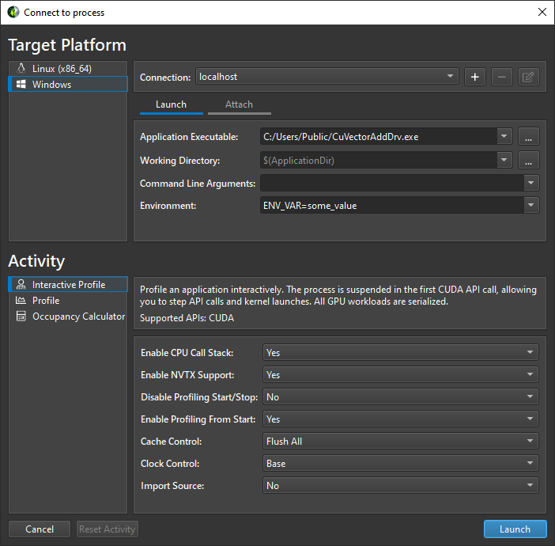This screenshot has width=555, height=546.
Task: Click the Profile chart icon
Action: tap(21, 301)
